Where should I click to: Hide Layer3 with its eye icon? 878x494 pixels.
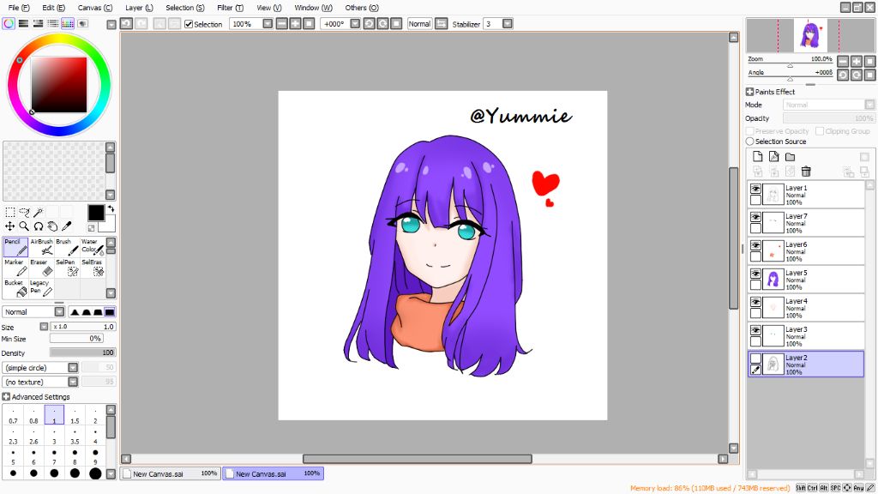tap(755, 330)
